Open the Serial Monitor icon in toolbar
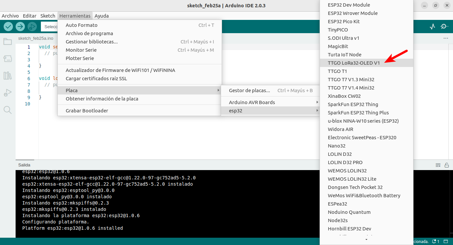Image resolution: width=453 pixels, height=245 pixels. click(444, 27)
